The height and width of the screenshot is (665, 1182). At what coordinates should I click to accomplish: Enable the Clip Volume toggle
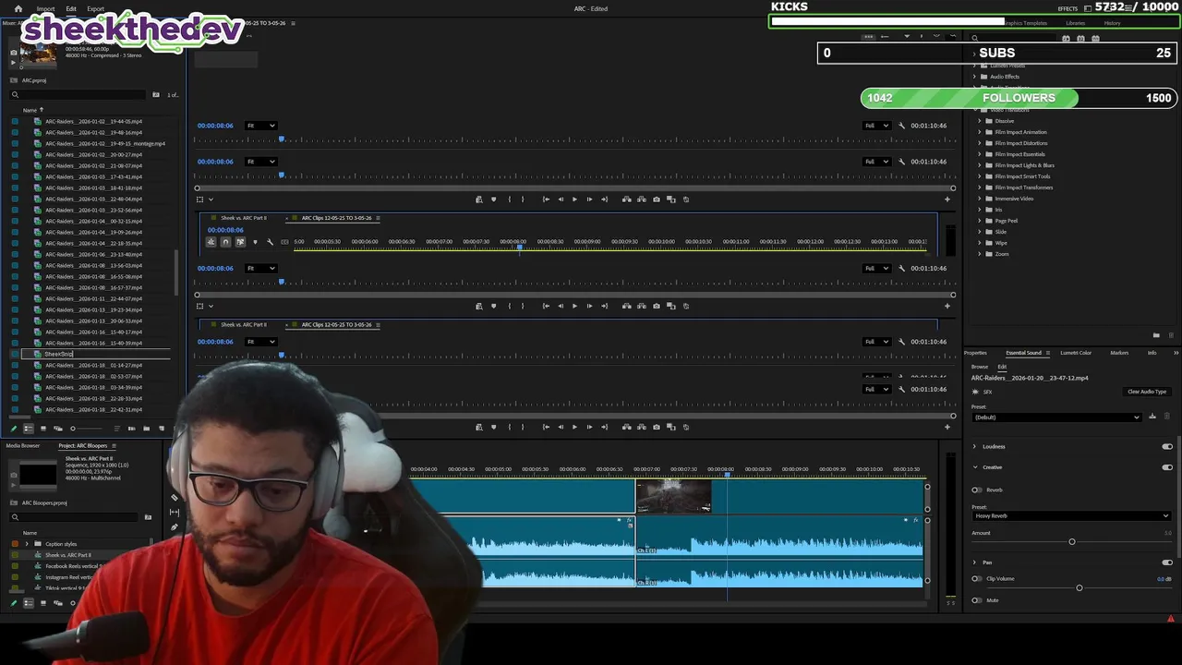(x=976, y=578)
